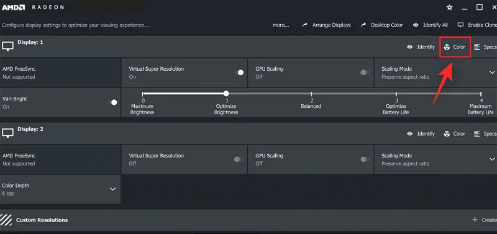
Task: Open Color settings icon for Display 2
Action: tap(447, 134)
